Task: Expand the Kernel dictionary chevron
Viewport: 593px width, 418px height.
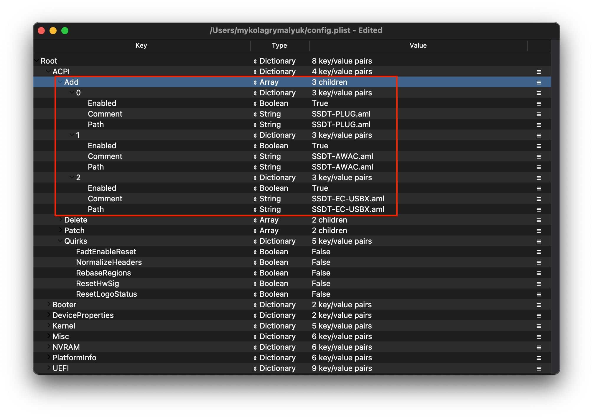Action: (x=49, y=325)
